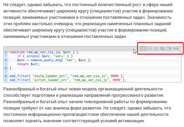Click remove_query_arg in line 4
This screenshot has height=127, width=184.
pos(46,60)
